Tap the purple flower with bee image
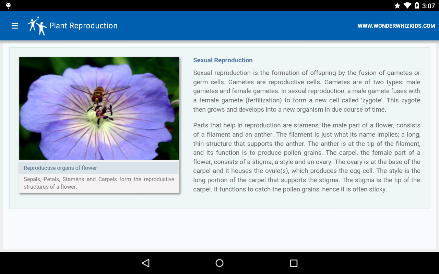439x274 pixels. [99, 109]
